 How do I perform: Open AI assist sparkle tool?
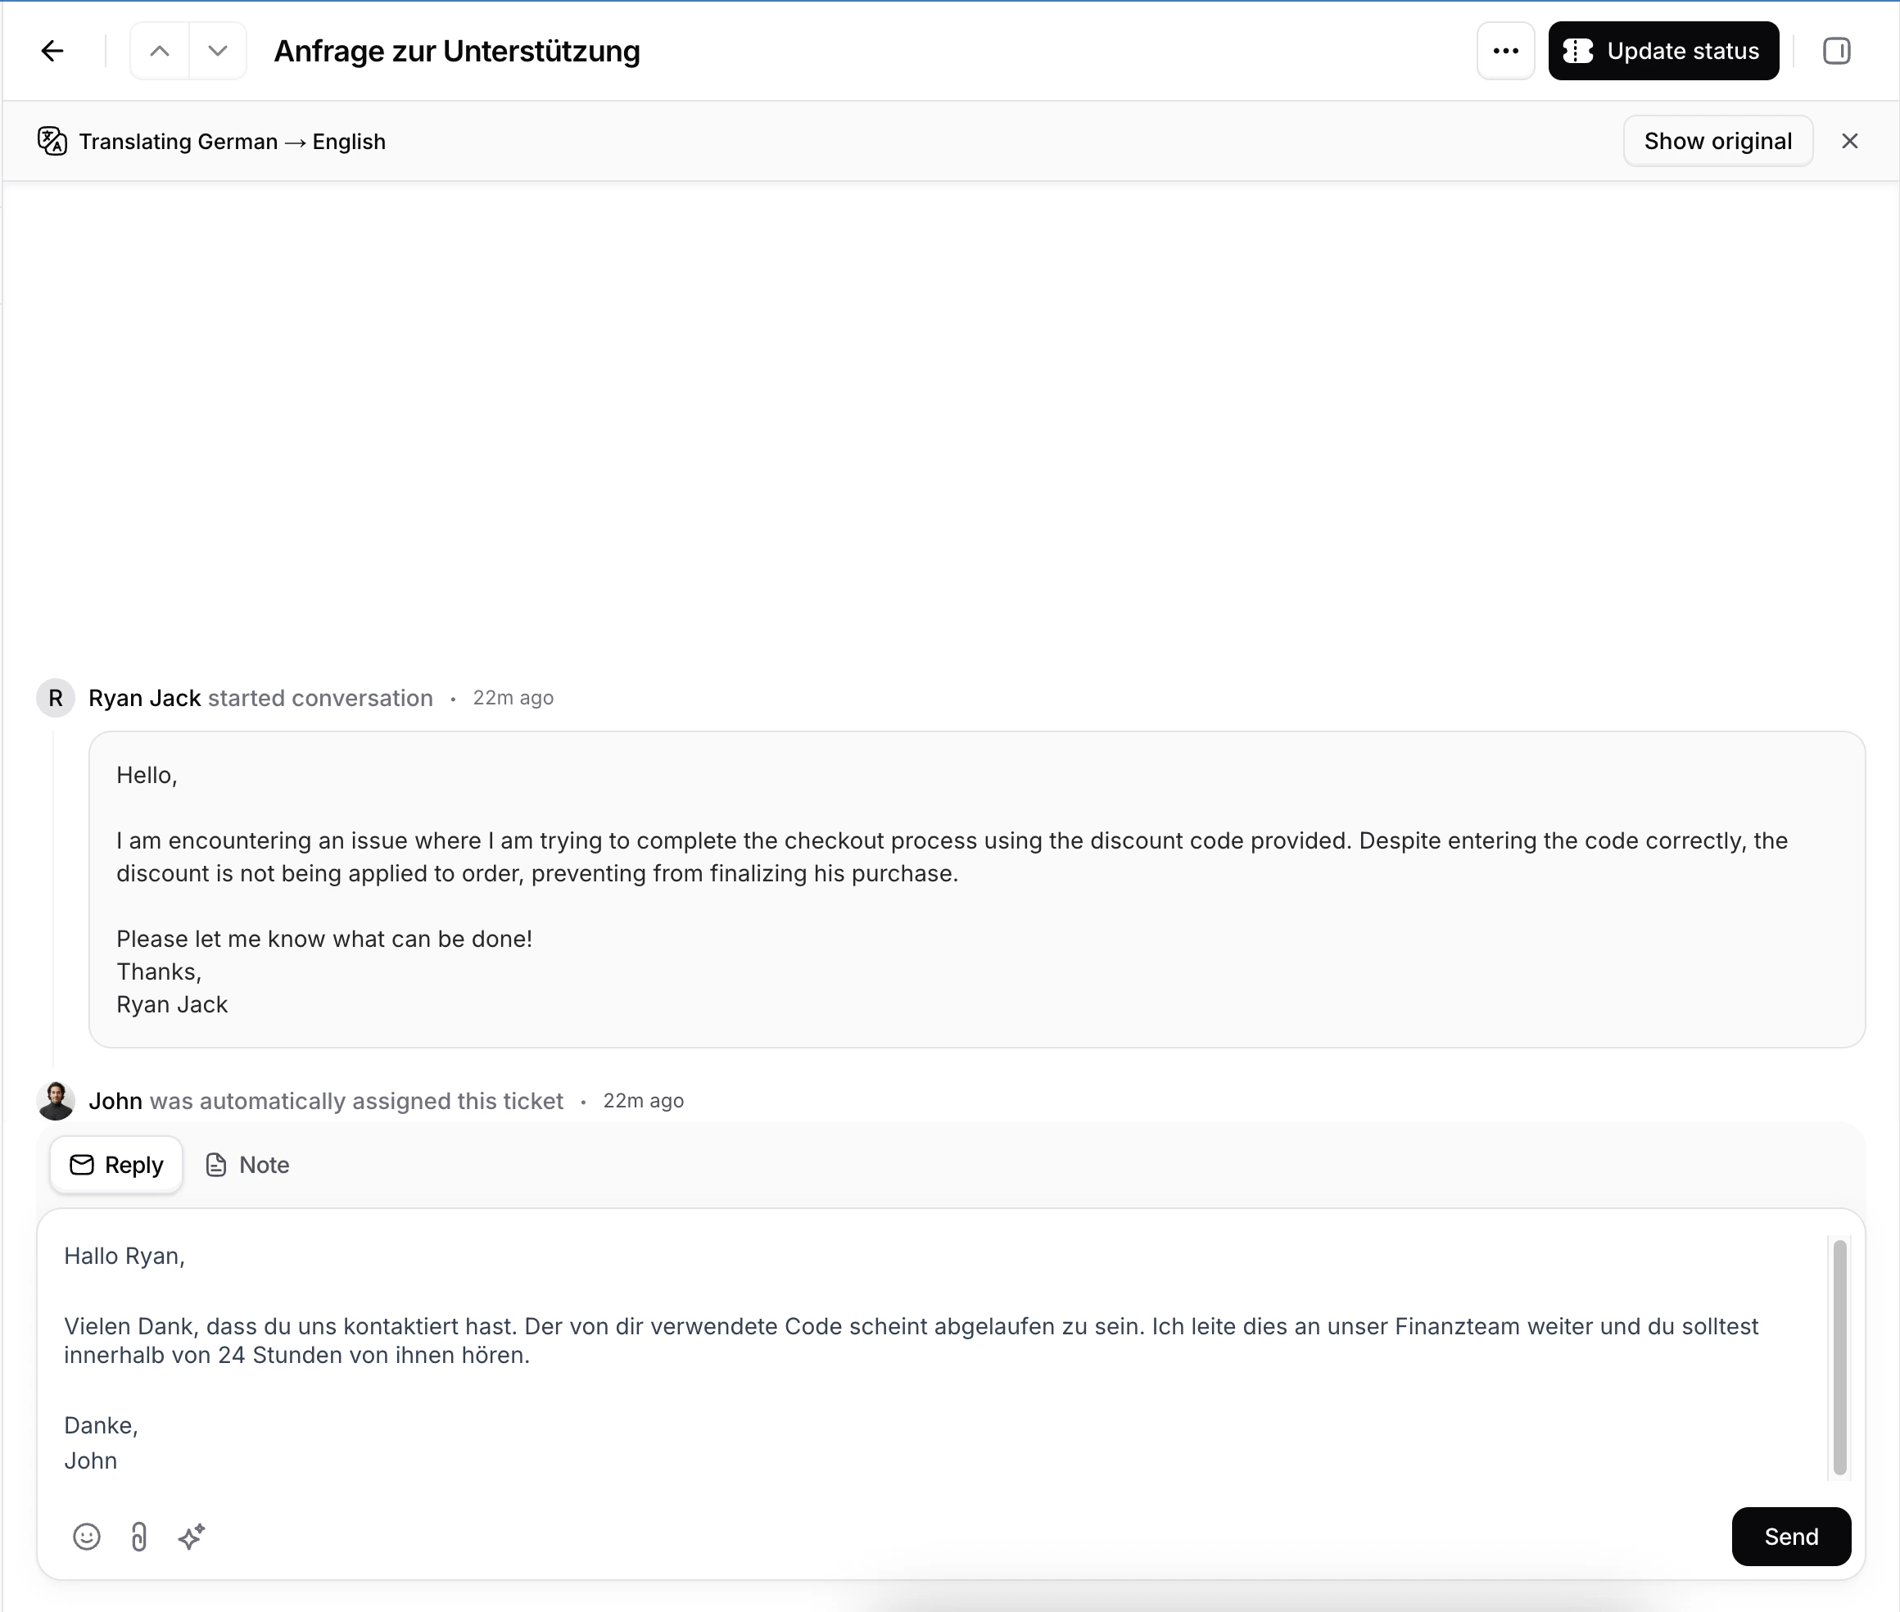click(191, 1537)
